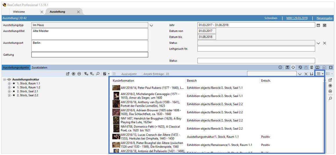Open the Ausstellungstyp dropdown arrow
This screenshot has height=155, width=336.
(x=151, y=25)
